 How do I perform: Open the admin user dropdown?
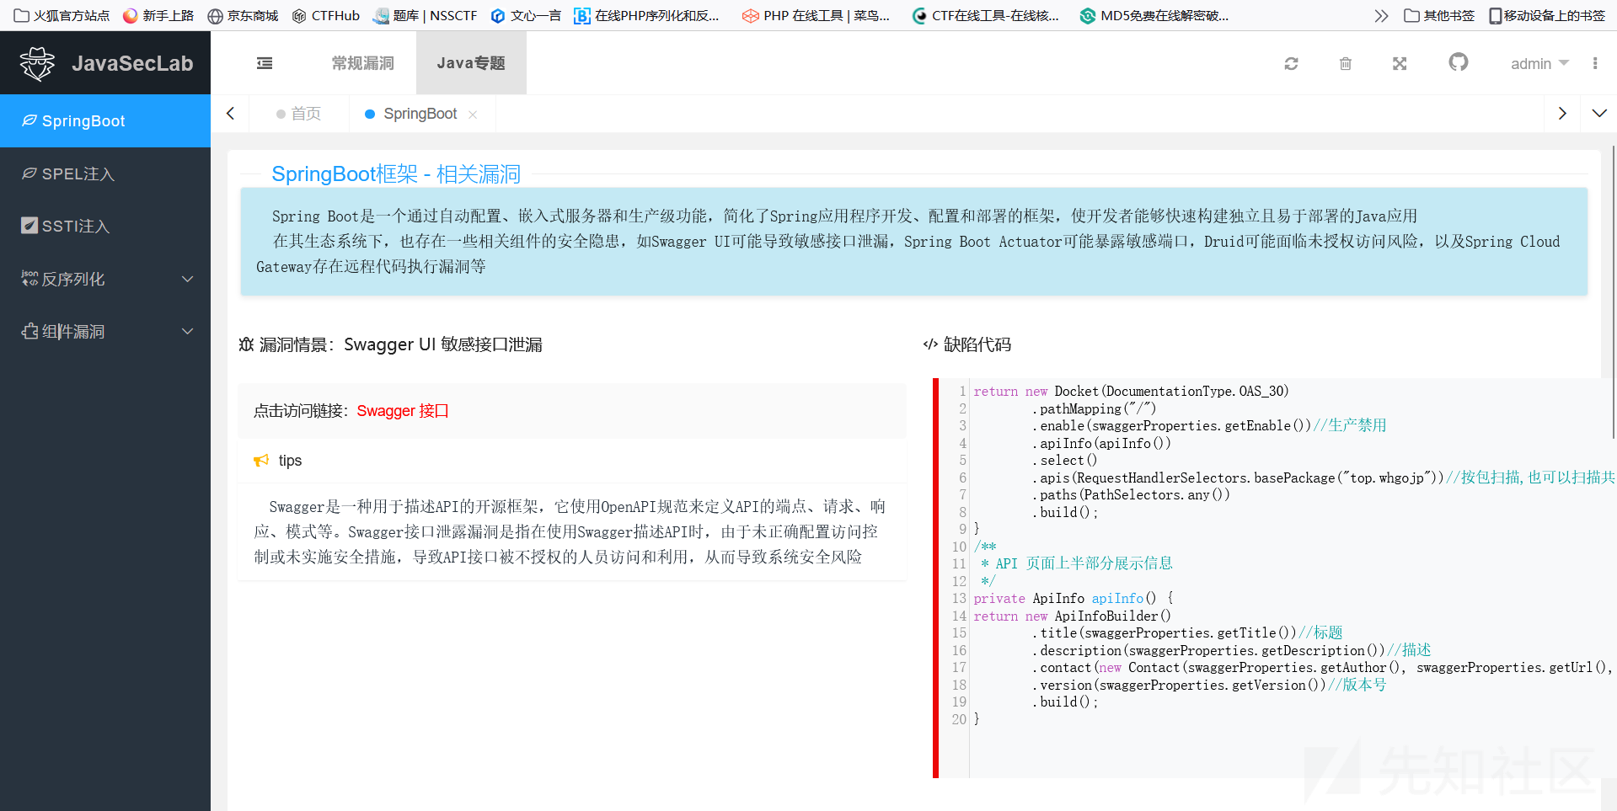(1539, 64)
